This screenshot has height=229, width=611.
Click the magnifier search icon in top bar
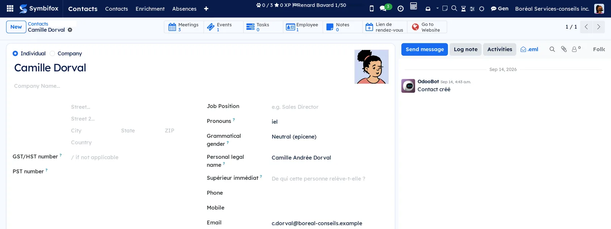point(454,8)
